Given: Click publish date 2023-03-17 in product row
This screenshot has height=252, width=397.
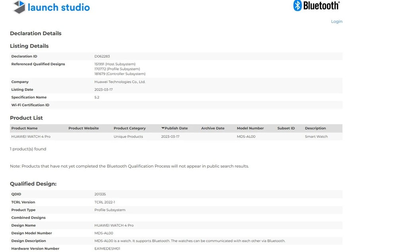Looking at the screenshot, I should [x=170, y=137].
